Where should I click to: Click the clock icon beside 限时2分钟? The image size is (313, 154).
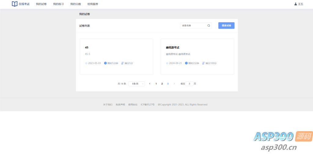pyautogui.click(x=186, y=63)
